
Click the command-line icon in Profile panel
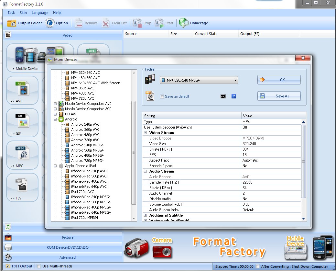[x=223, y=96]
